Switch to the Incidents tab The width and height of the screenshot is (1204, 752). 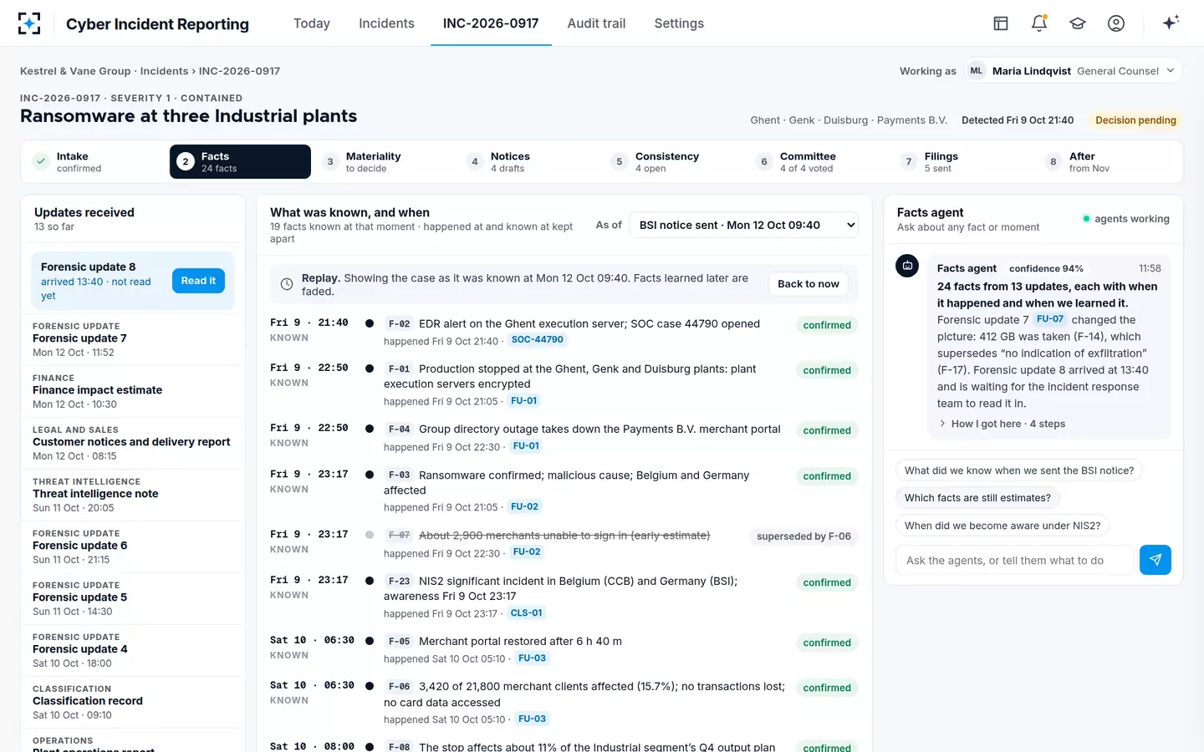click(386, 23)
